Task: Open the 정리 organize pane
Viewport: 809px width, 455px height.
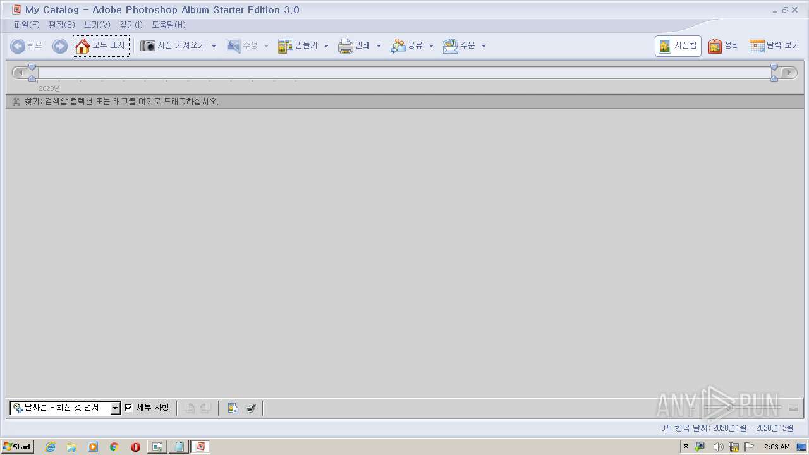Action: [724, 45]
